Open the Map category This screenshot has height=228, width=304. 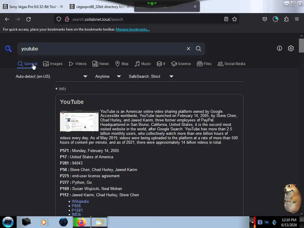click(x=122, y=64)
